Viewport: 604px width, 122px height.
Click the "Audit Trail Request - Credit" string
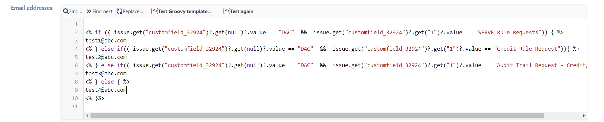point(540,65)
